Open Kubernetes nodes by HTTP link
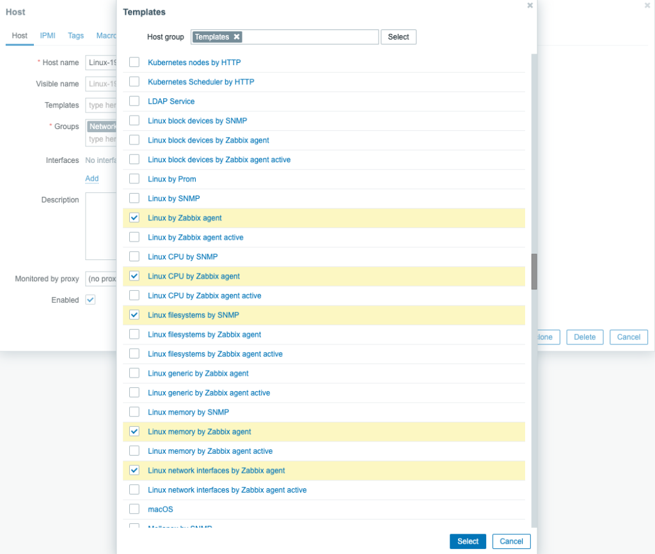This screenshot has height=554, width=655. (194, 62)
